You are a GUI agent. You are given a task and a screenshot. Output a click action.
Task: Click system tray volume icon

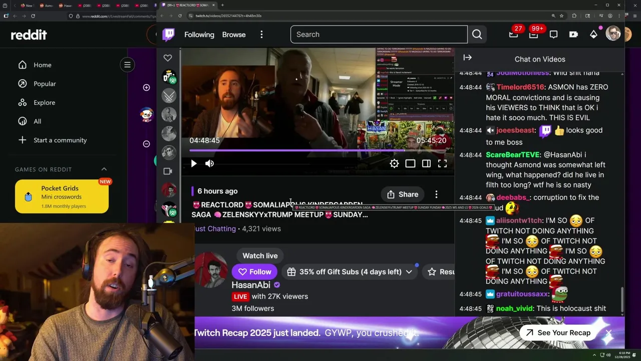(x=609, y=355)
